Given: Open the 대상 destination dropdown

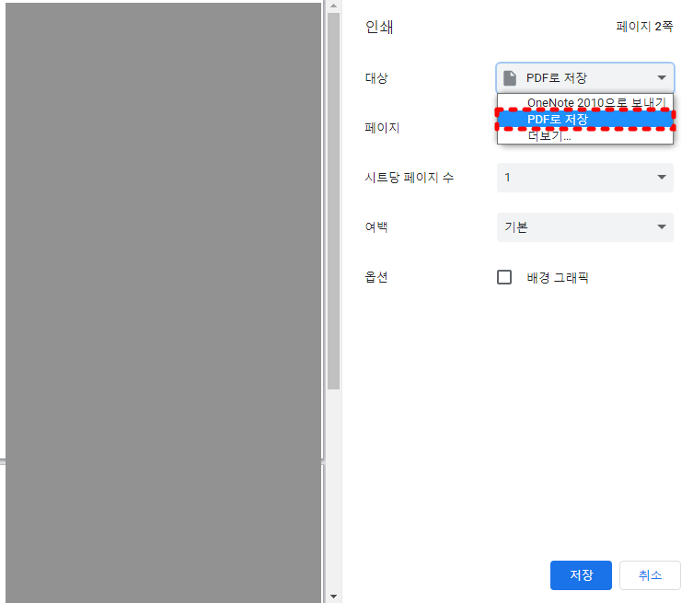Looking at the screenshot, I should (x=584, y=78).
